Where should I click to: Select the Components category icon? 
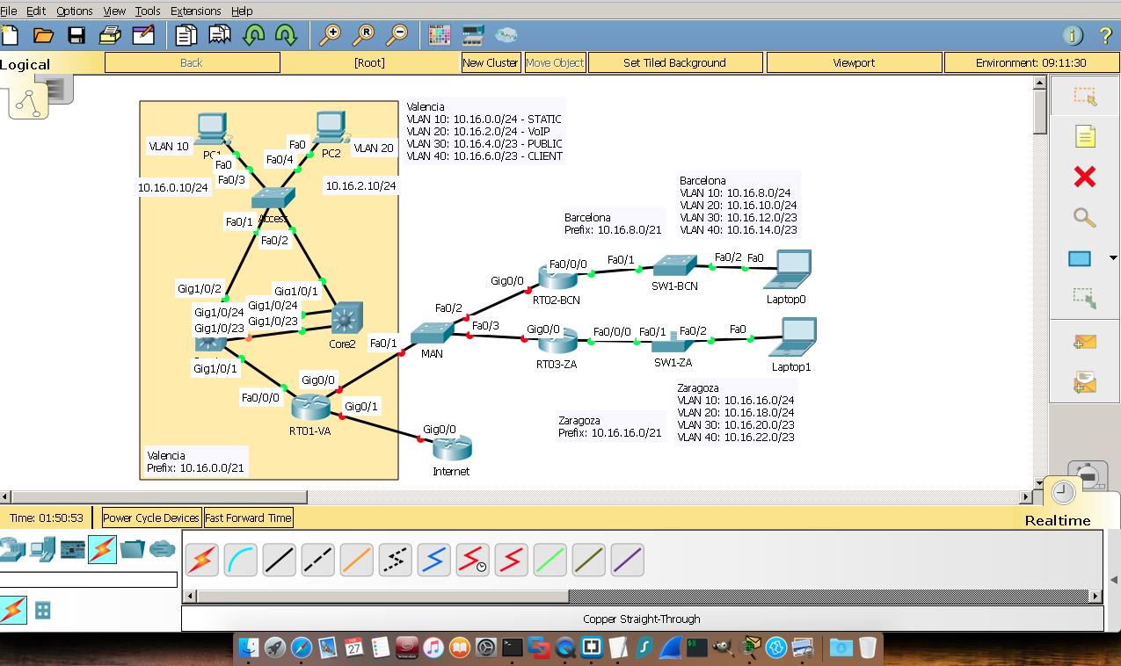click(72, 549)
